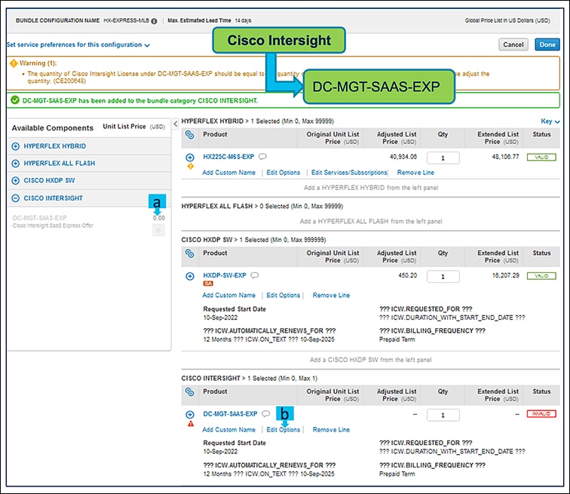This screenshot has width=570, height=494.
Task: Click VALID status badge for HX225C-M6S-EXP
Action: pos(541,157)
